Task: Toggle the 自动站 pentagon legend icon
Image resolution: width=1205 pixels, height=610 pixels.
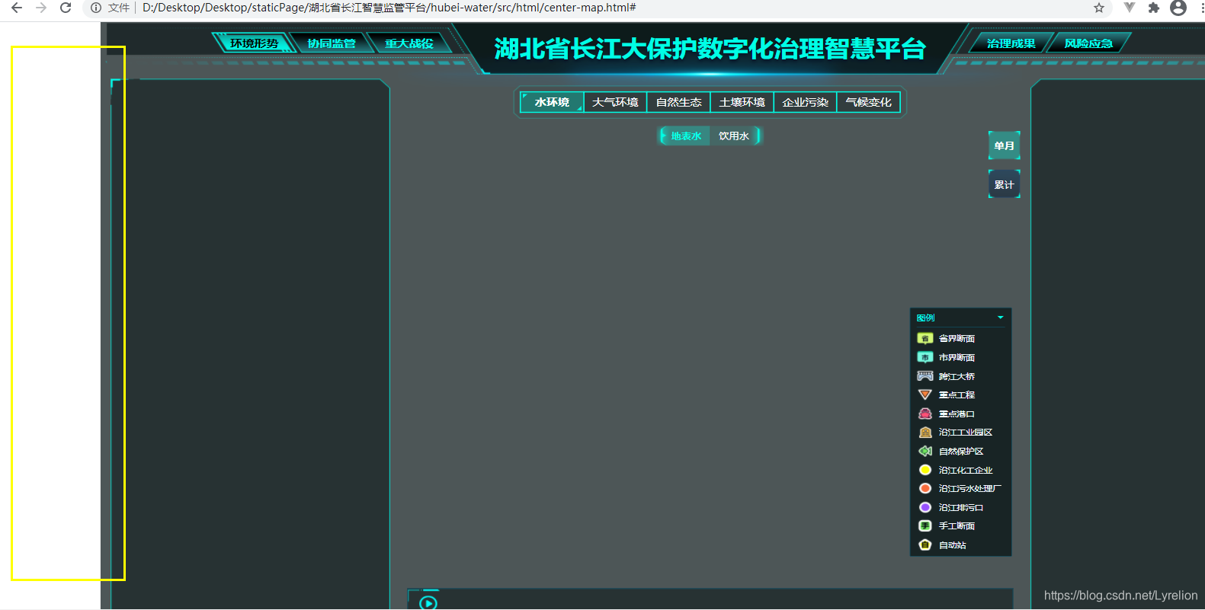Action: point(925,545)
